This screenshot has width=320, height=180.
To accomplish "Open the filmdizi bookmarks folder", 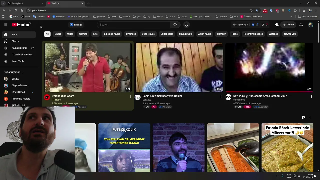I will pos(124,17).
